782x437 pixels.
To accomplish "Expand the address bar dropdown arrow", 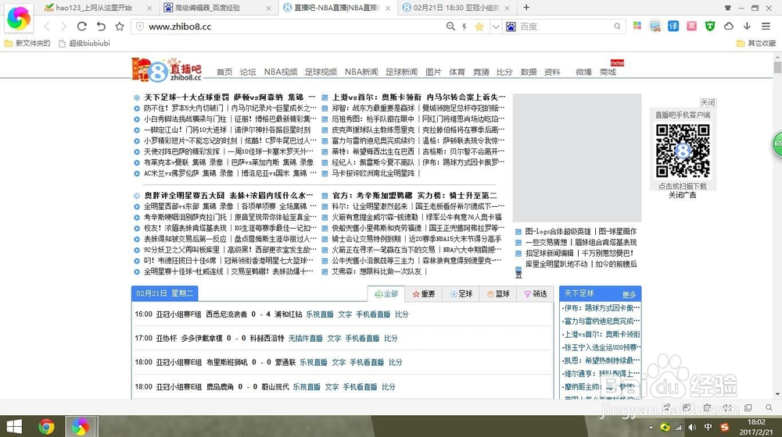I will [x=496, y=27].
